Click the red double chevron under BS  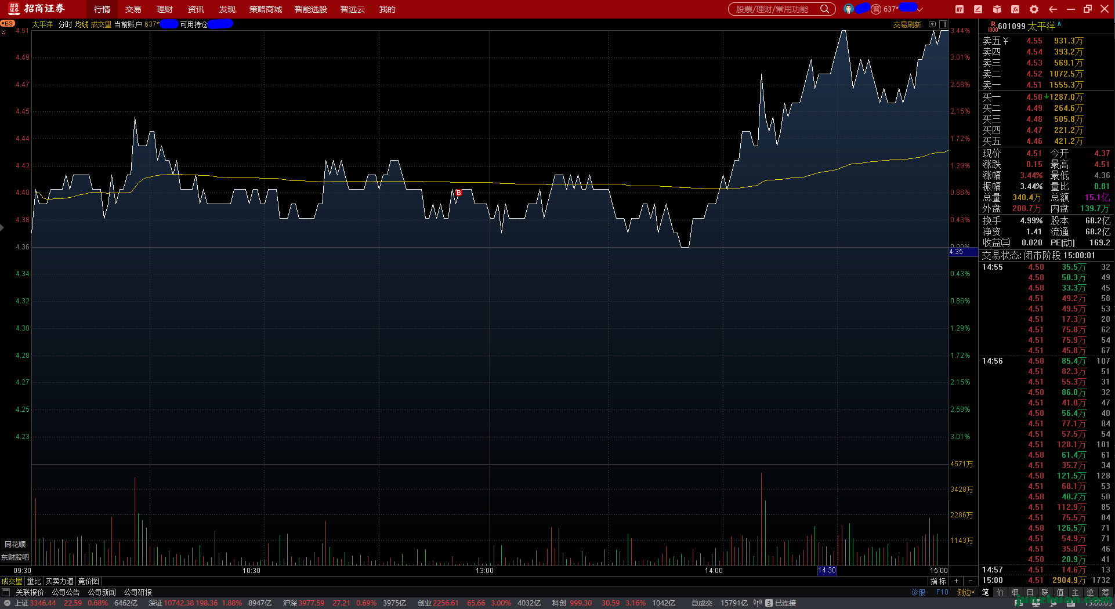(3, 32)
